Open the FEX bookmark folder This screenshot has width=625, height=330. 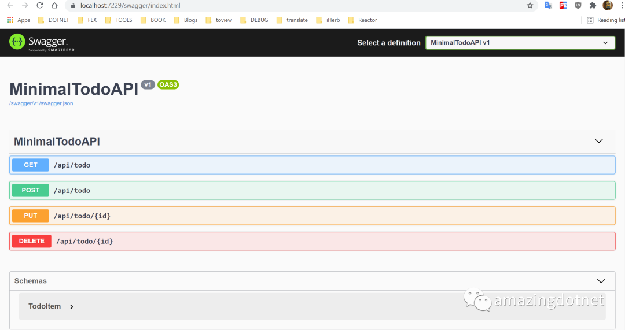[87, 20]
